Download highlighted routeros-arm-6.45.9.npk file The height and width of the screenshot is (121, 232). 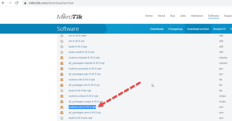coord(82,107)
